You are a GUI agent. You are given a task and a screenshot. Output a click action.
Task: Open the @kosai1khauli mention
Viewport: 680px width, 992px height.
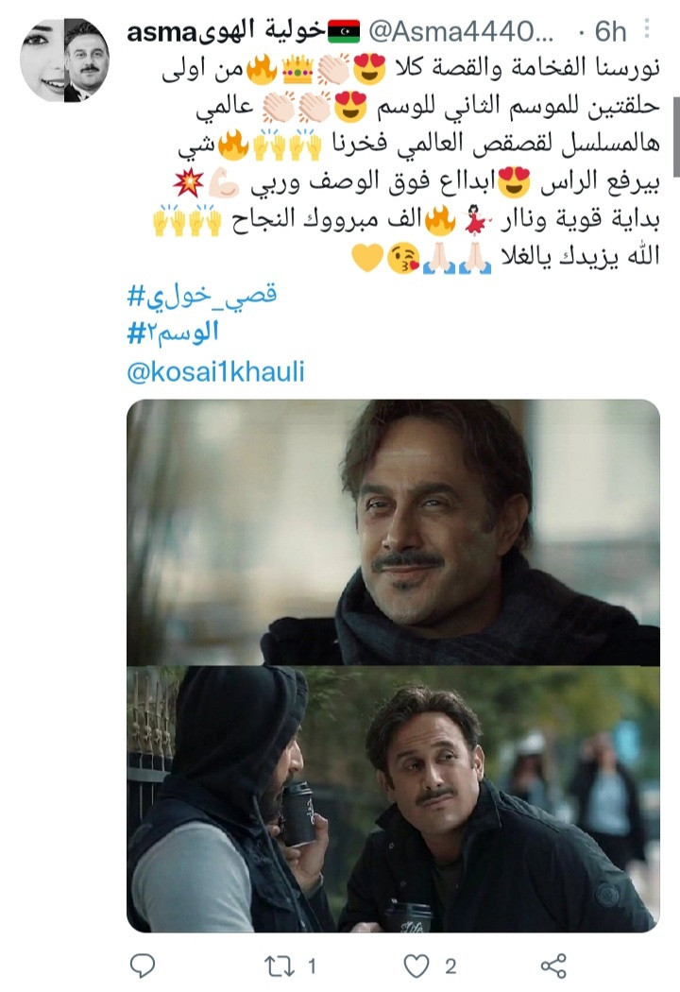click(x=215, y=371)
